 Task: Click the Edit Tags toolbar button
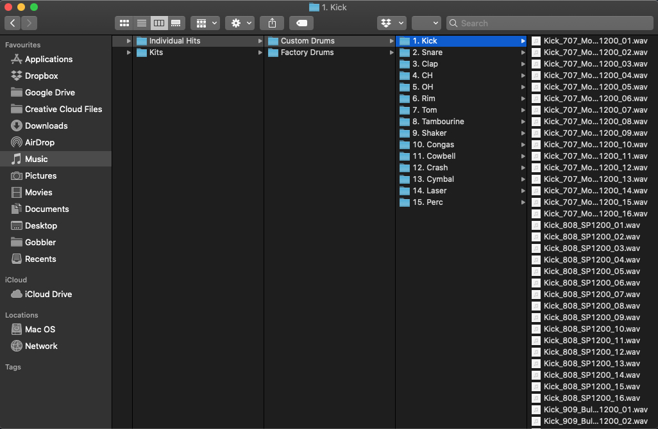pyautogui.click(x=301, y=23)
